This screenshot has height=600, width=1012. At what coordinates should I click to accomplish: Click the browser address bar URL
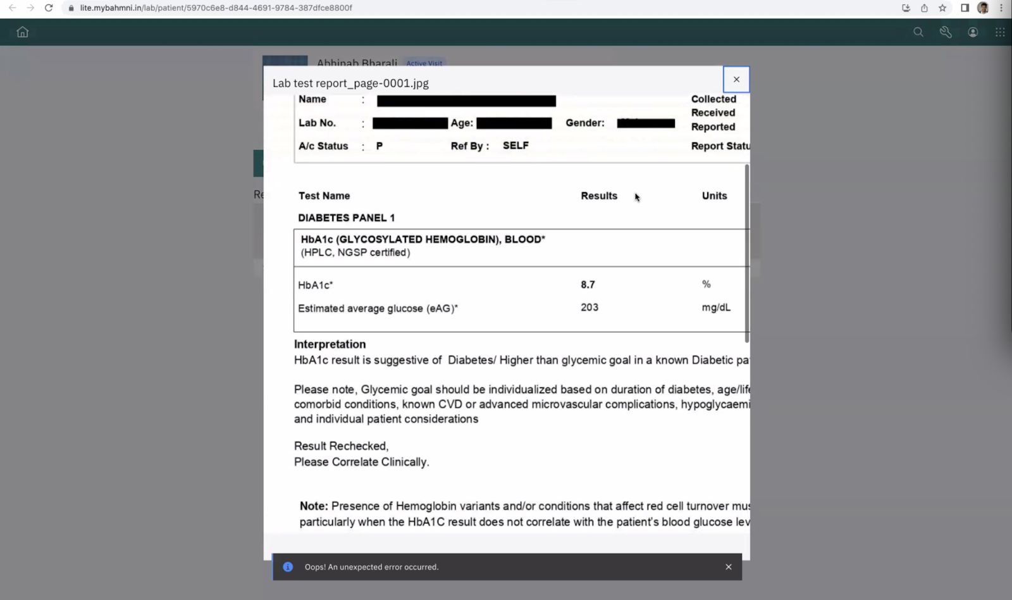coord(216,8)
